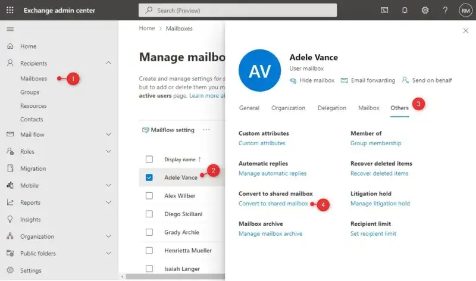Switch to the General tab
476x281 pixels.
tap(249, 108)
